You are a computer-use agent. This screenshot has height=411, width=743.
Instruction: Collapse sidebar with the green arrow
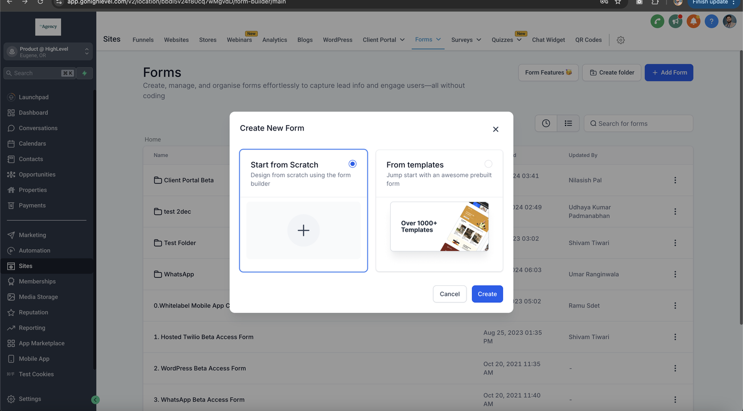(x=96, y=400)
